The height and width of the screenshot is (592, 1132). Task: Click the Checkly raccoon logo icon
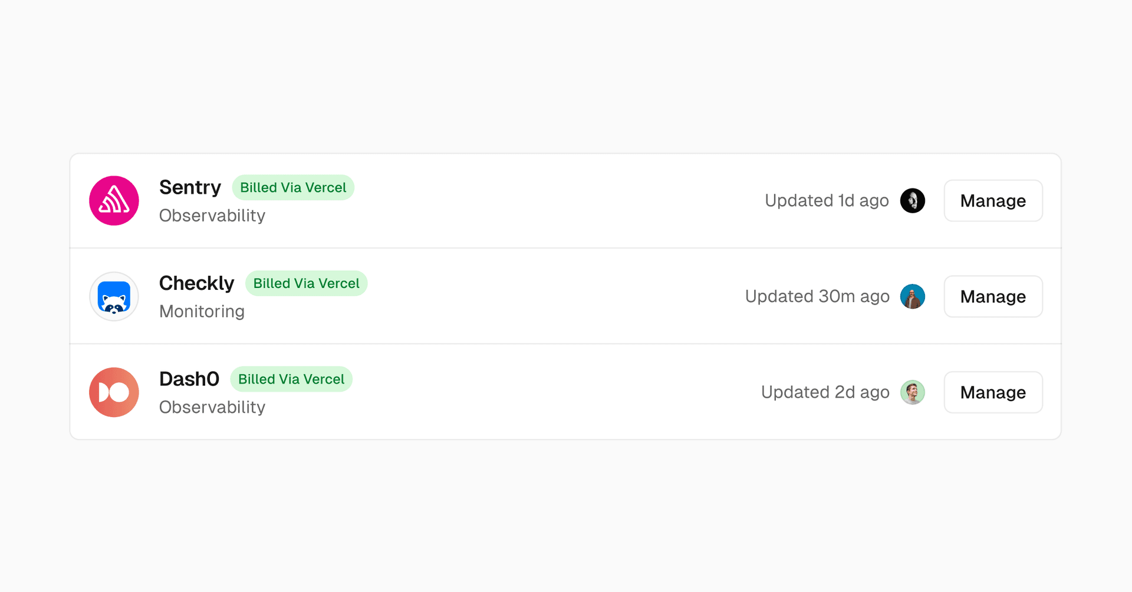(x=114, y=296)
